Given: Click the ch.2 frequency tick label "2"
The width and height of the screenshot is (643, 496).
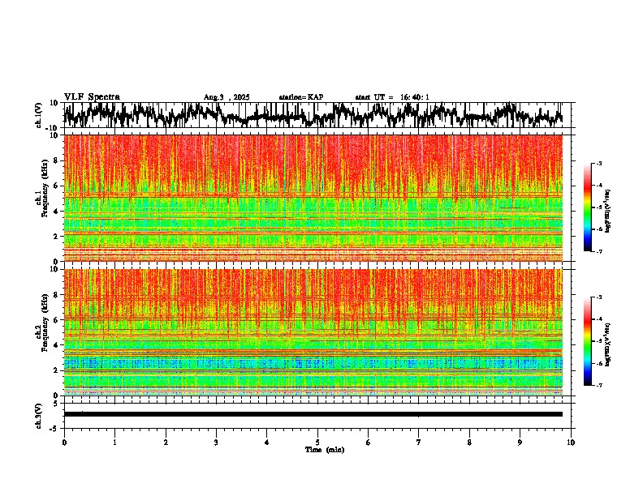Looking at the screenshot, I should tap(58, 370).
